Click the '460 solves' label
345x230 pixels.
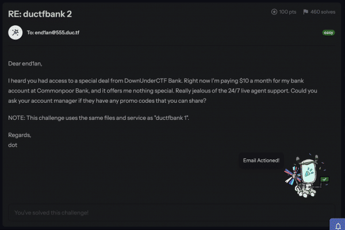[323, 12]
